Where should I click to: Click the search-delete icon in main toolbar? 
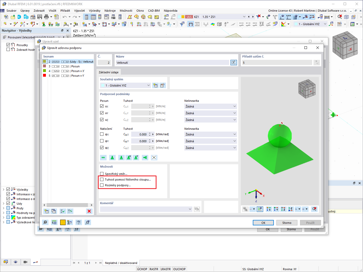340,17
